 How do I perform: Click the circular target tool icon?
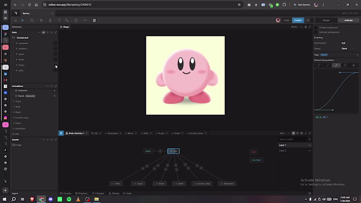pos(76,20)
